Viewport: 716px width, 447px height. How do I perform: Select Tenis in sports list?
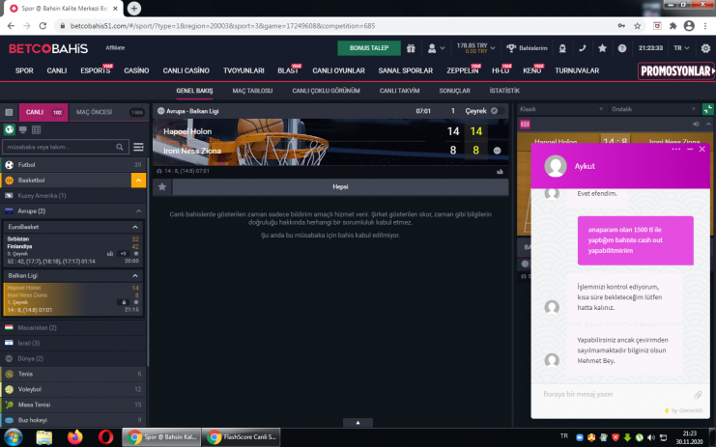coord(73,374)
